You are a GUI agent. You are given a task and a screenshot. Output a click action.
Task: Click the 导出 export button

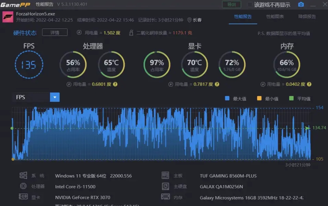point(231,5)
